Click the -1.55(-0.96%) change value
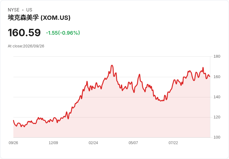 pos(63,33)
